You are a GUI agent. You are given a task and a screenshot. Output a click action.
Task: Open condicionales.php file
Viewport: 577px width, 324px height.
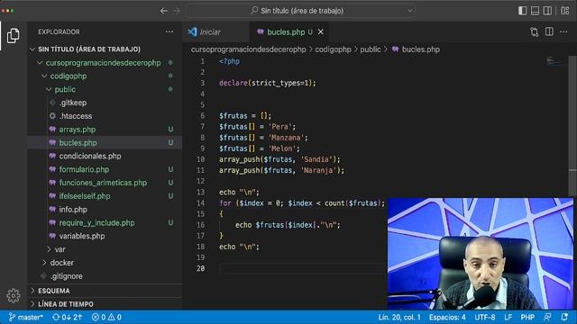point(90,156)
